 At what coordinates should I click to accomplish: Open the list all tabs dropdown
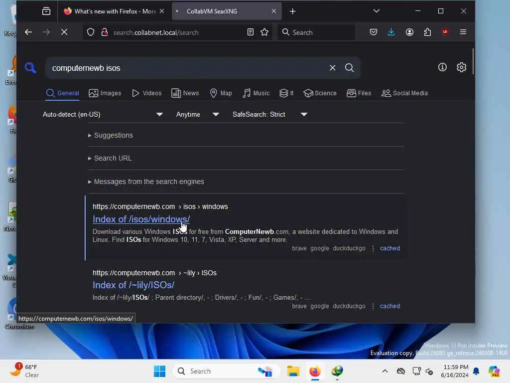[377, 11]
